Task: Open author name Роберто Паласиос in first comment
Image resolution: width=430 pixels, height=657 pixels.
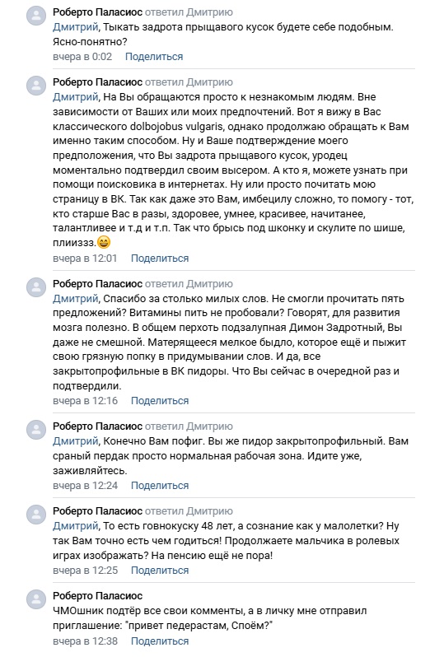Action: (x=98, y=12)
